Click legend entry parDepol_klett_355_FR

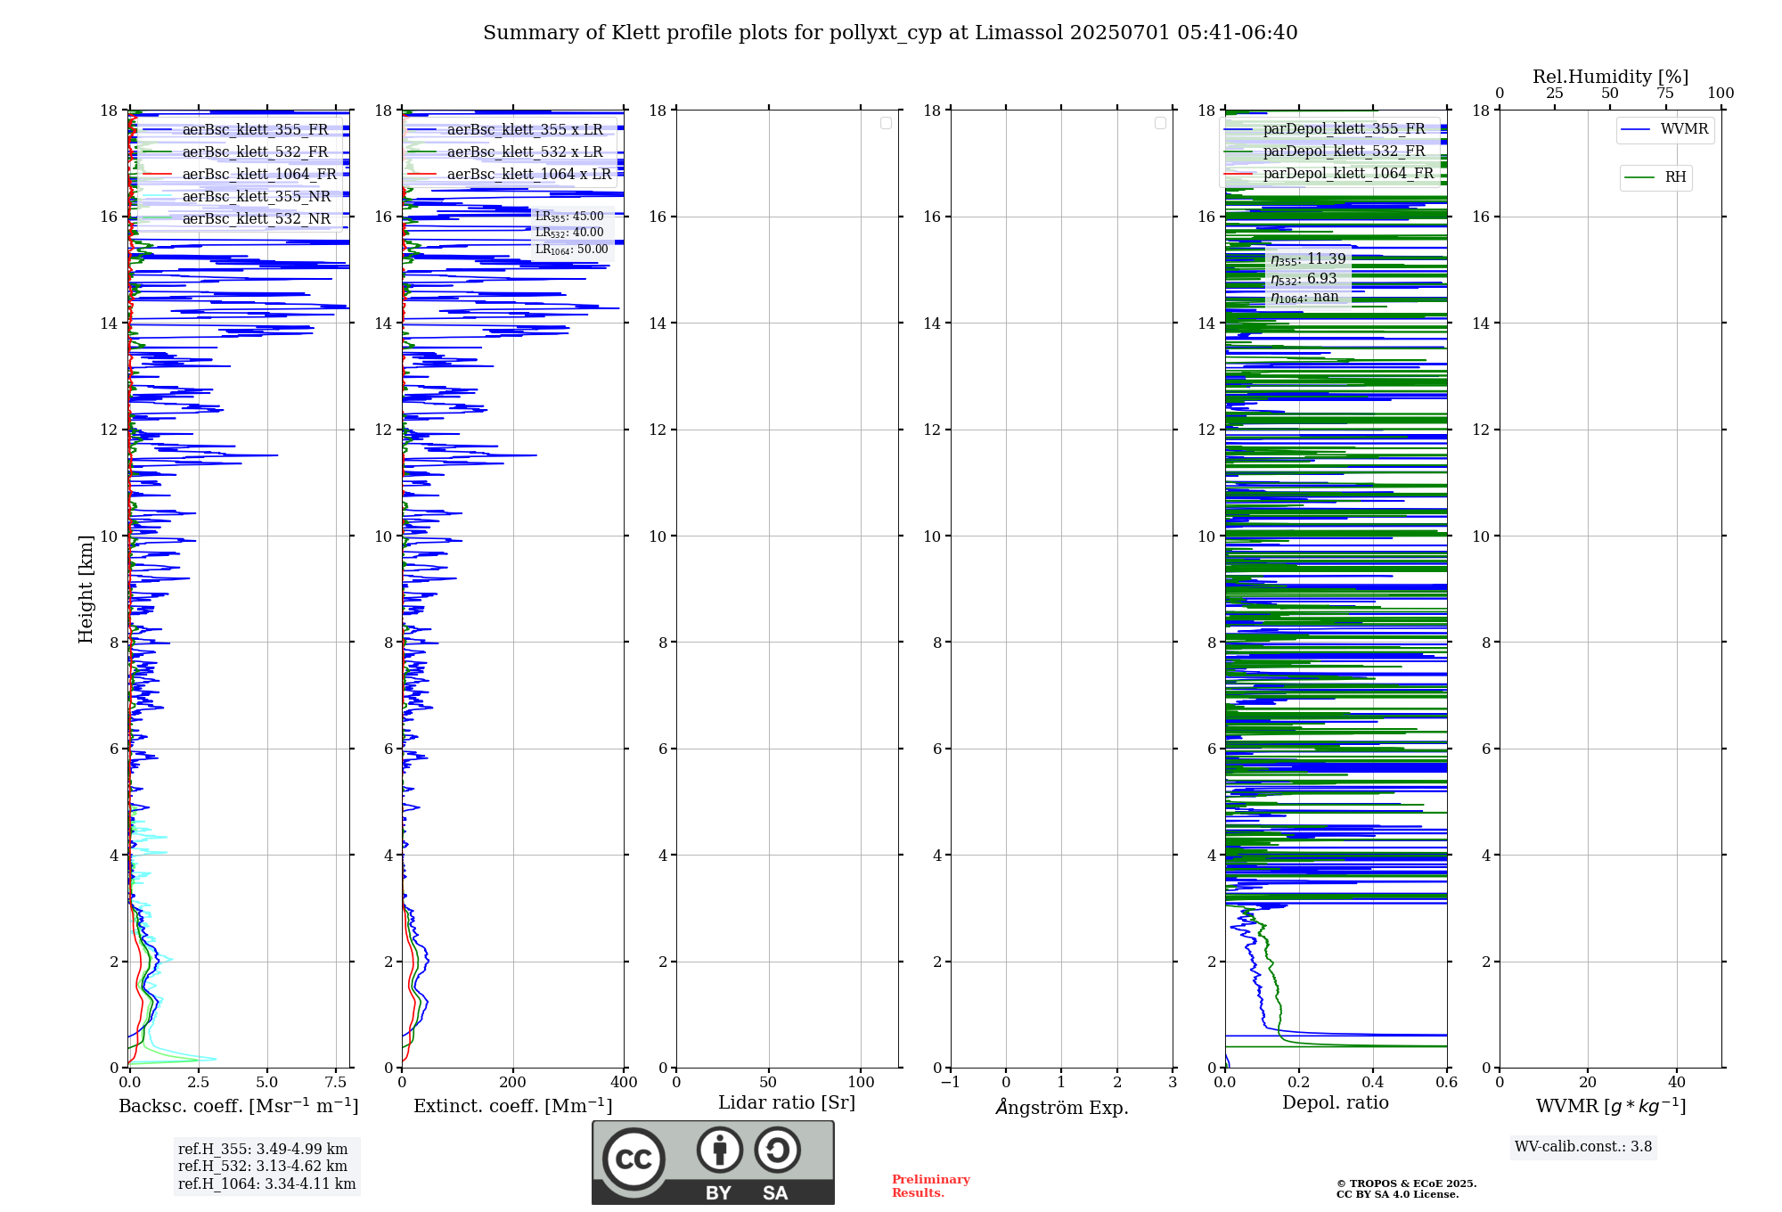(1325, 128)
